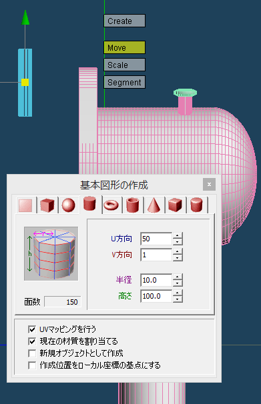261x404 pixels.
Task: Increase U方向 value with up arrow
Action: [x=178, y=235]
